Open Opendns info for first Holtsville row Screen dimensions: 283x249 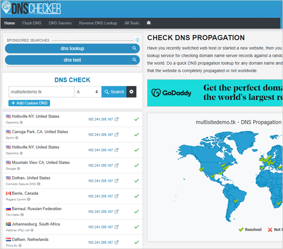21,122
